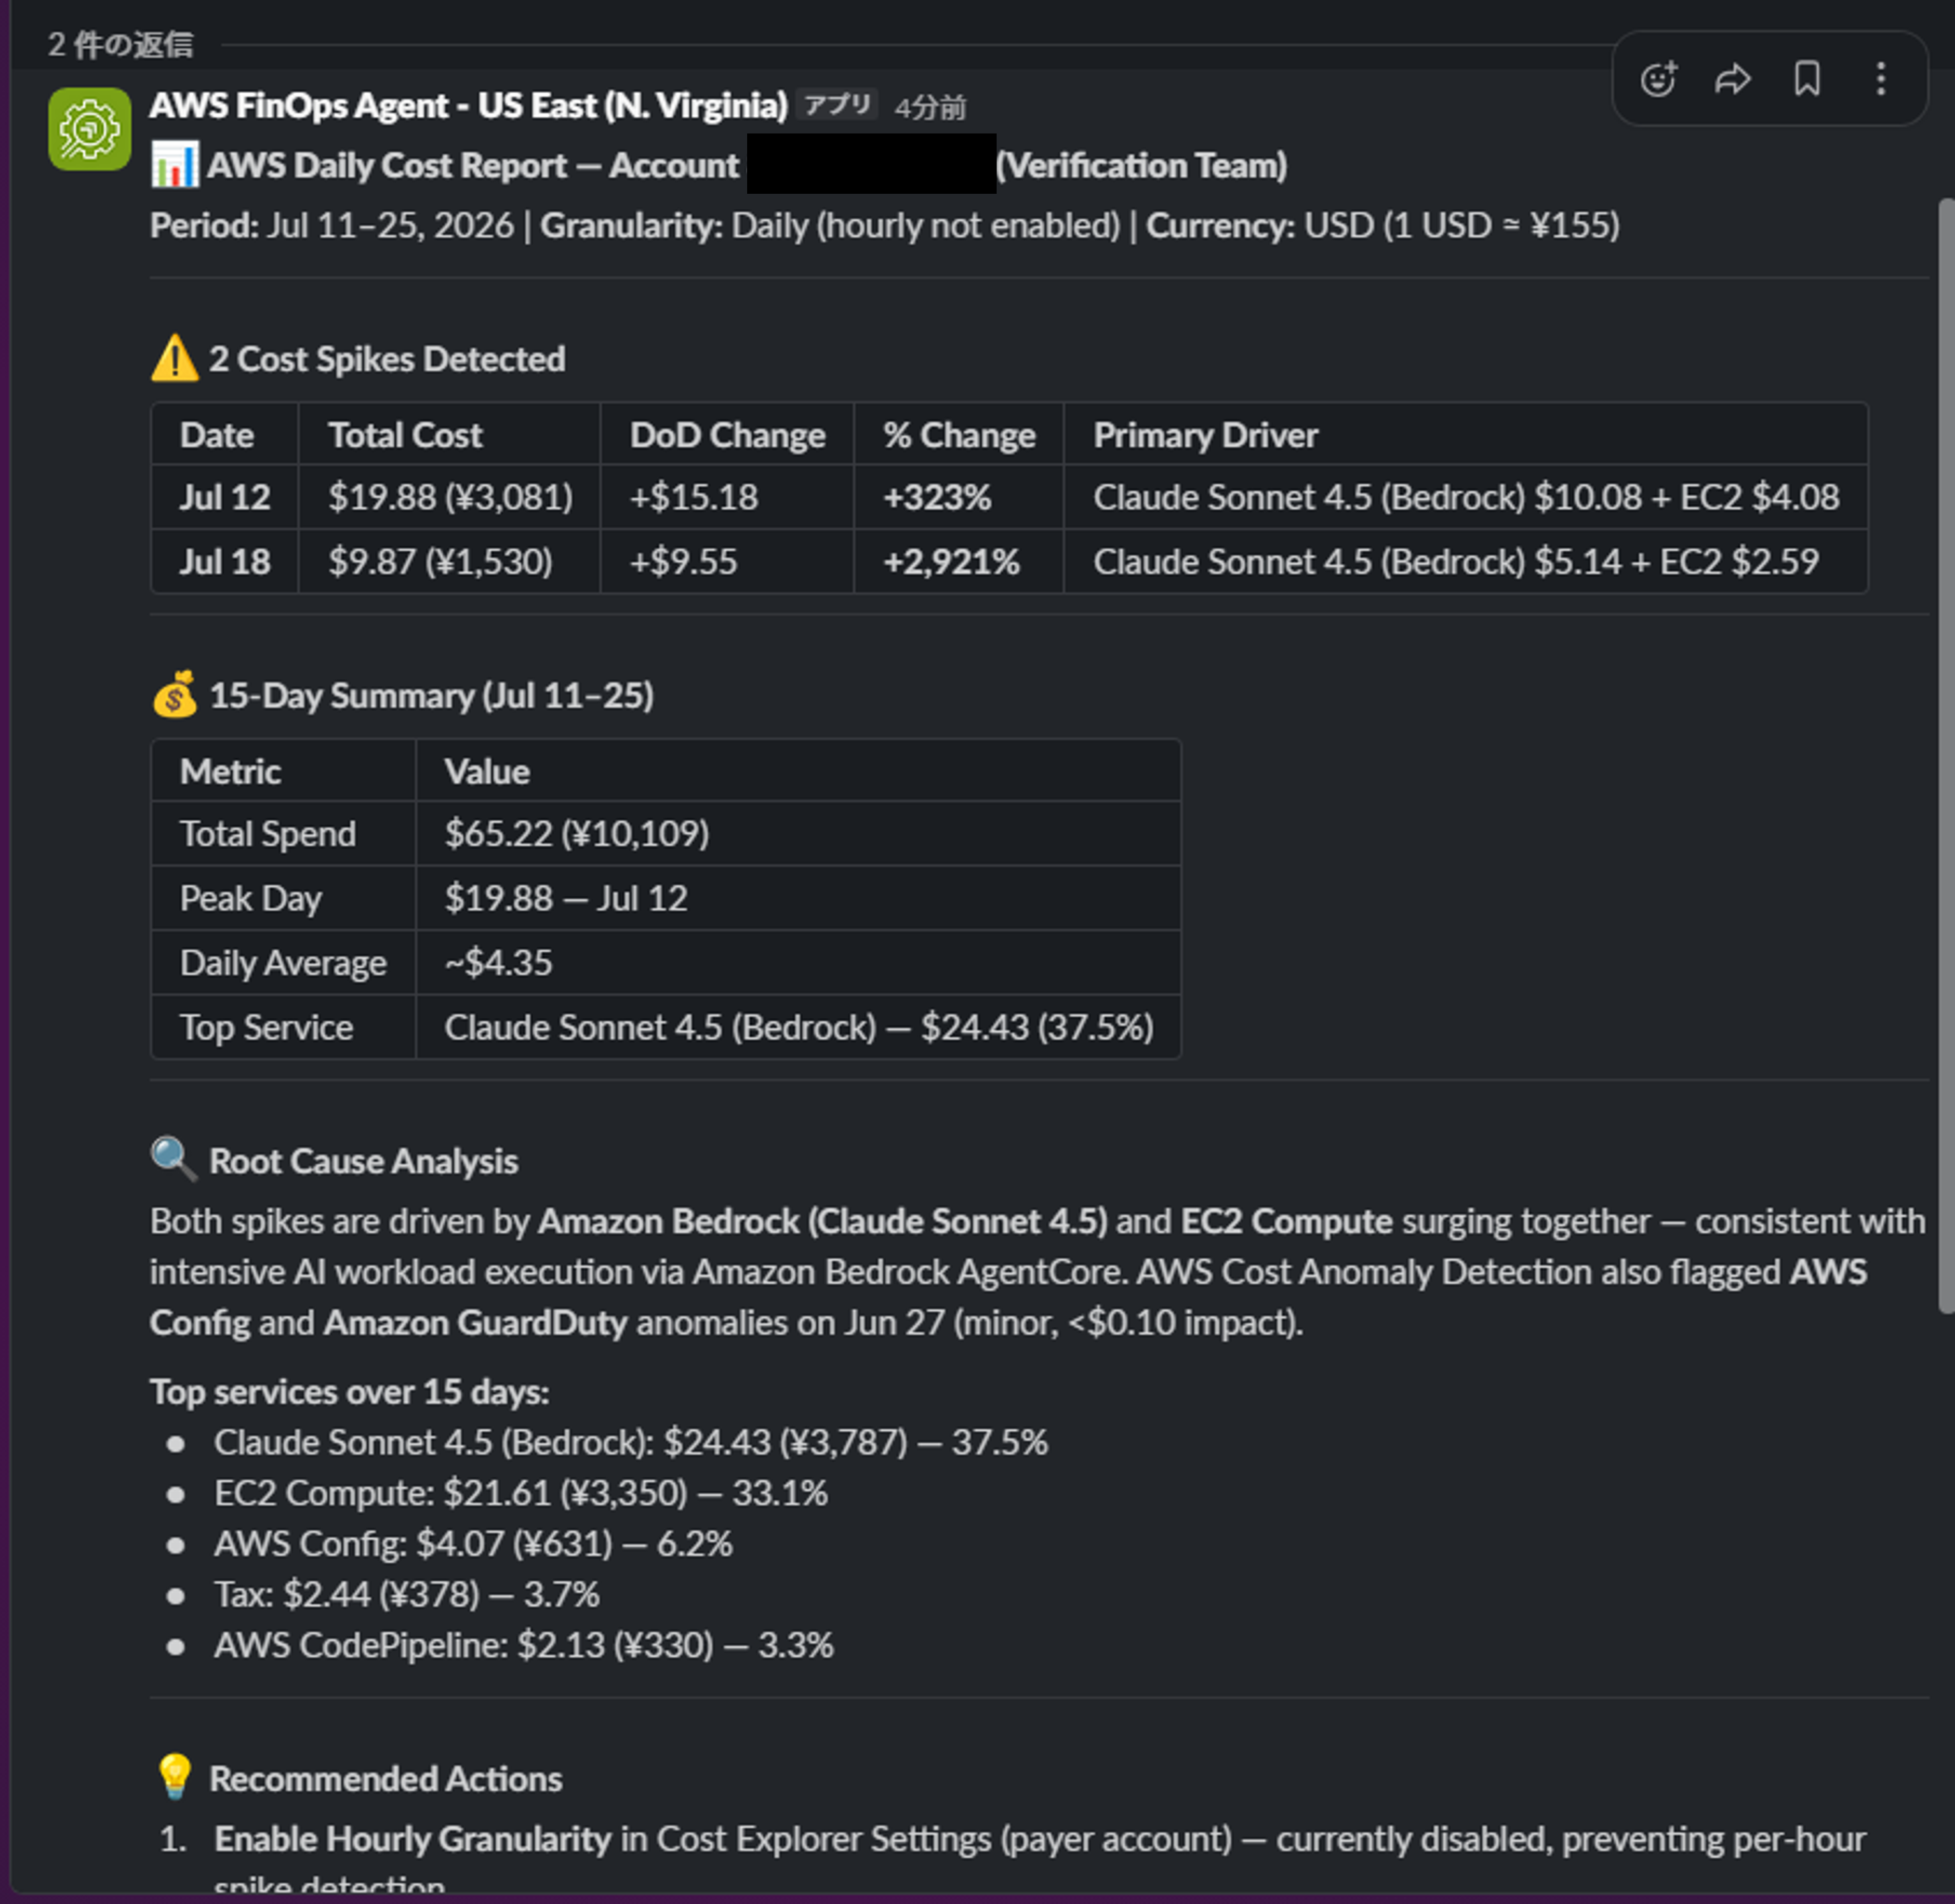This screenshot has height=1904, width=1955.
Task: Click the Tax $2.44 bullet
Action: coord(406,1594)
